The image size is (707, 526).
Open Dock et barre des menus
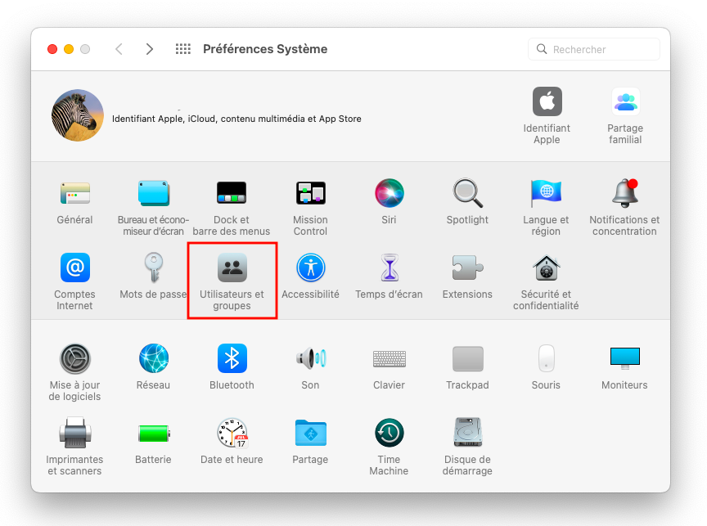[x=232, y=194]
